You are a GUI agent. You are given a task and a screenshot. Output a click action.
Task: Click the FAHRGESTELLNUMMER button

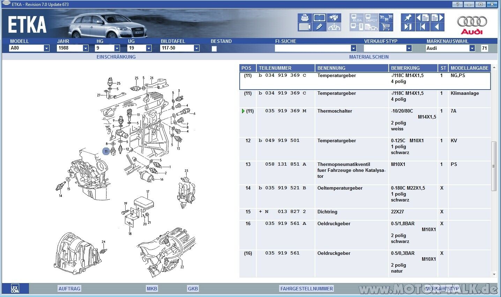point(307,289)
